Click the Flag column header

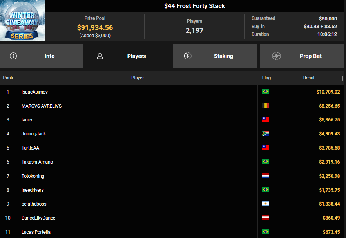pos(266,78)
